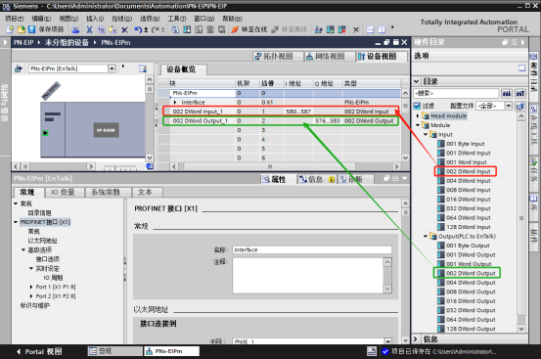The image size is (541, 359).
Task: Expand Port 1 [X1 P1 R] tree node
Action: [x=31, y=287]
